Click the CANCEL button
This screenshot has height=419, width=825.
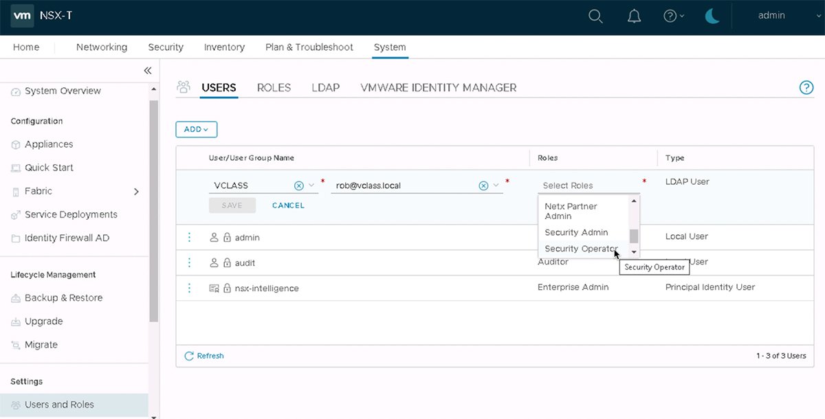[288, 205]
